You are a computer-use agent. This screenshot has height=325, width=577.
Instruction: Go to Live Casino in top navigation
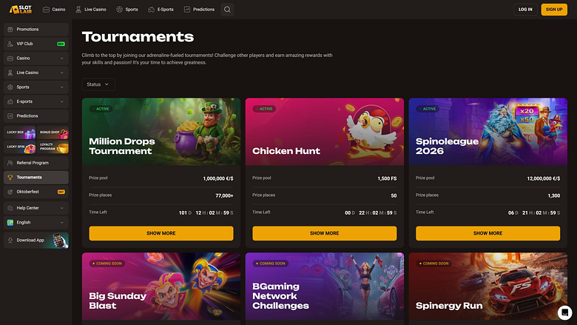point(91,10)
